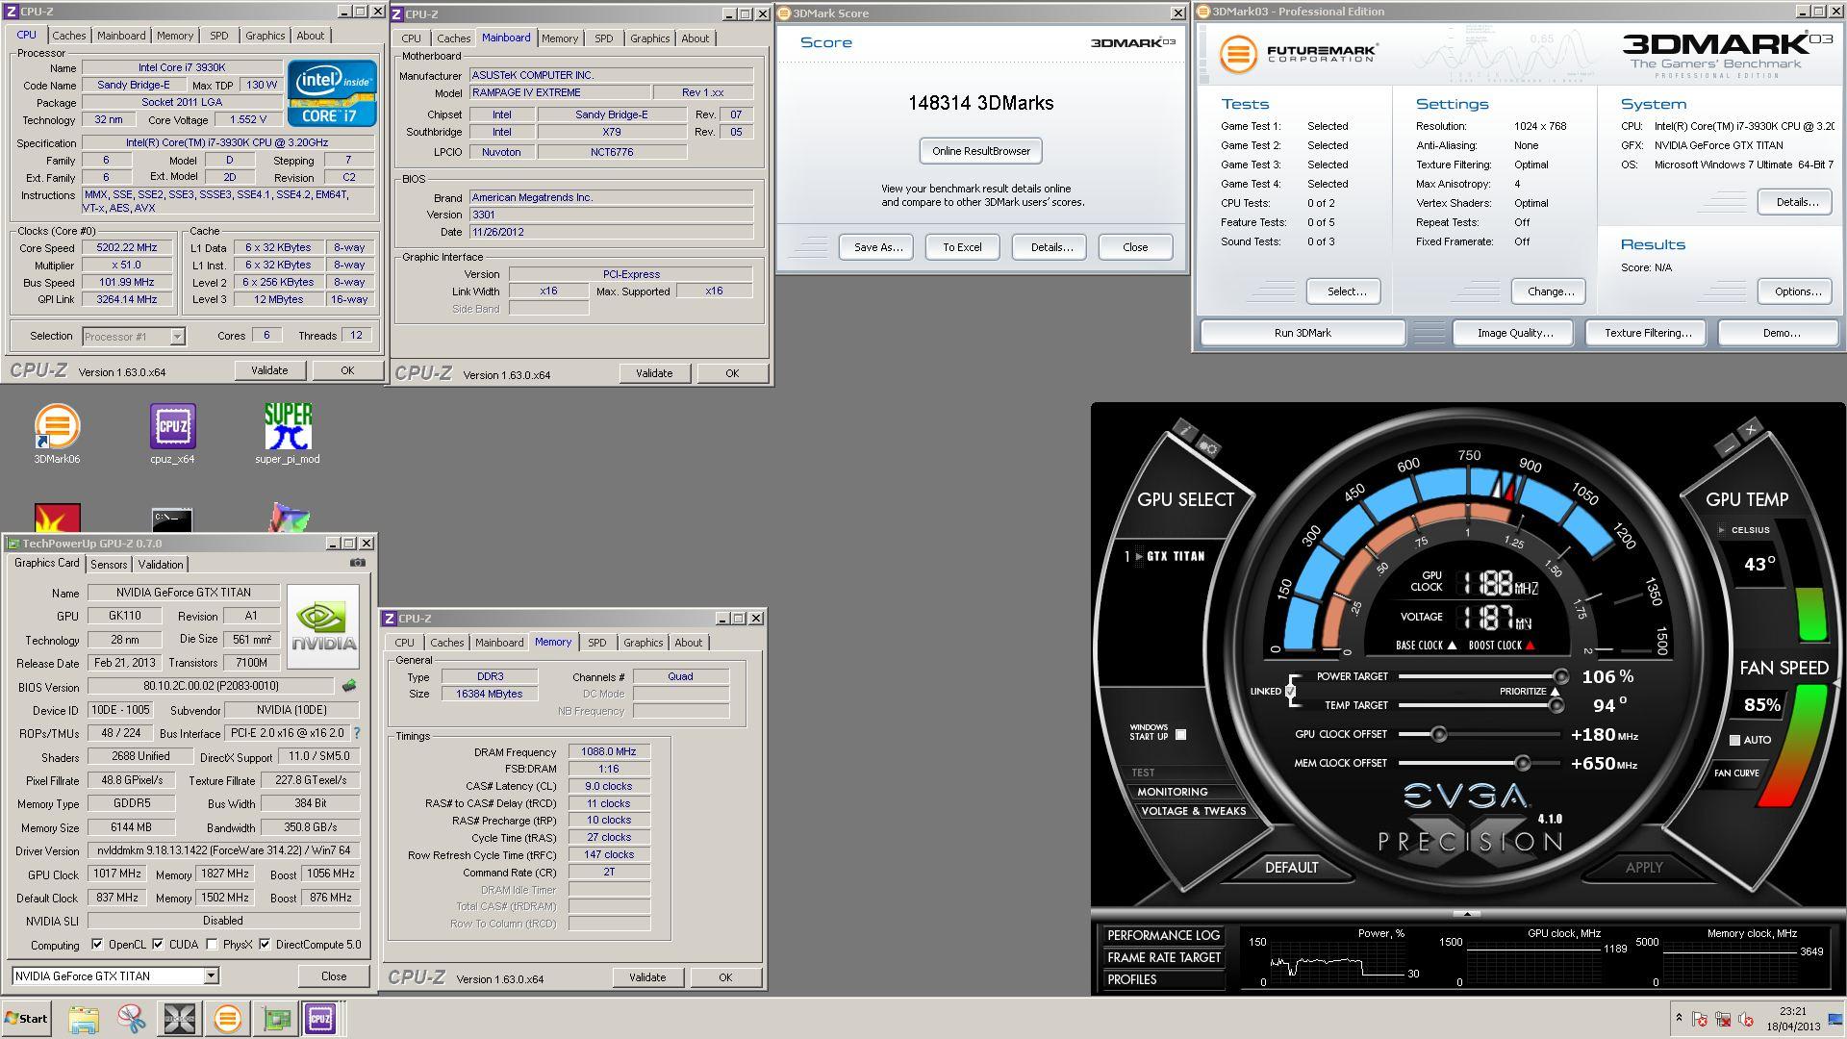Expand the EVGA monitoring panel arrow
The width and height of the screenshot is (1847, 1039).
pos(1467,912)
